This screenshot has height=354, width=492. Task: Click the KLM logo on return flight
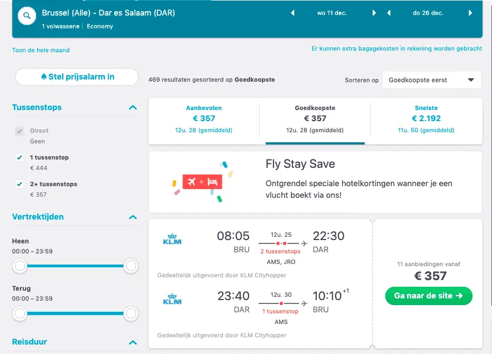point(172,299)
